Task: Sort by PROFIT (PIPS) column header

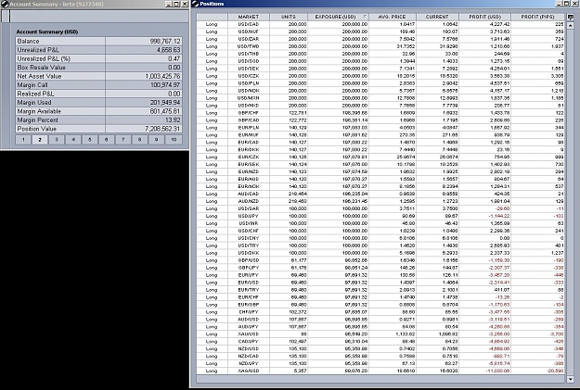Action: [537, 17]
